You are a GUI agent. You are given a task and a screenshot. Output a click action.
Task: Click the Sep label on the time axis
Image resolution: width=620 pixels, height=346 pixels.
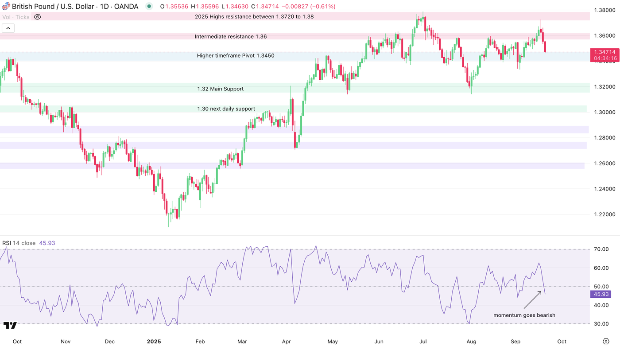click(515, 342)
